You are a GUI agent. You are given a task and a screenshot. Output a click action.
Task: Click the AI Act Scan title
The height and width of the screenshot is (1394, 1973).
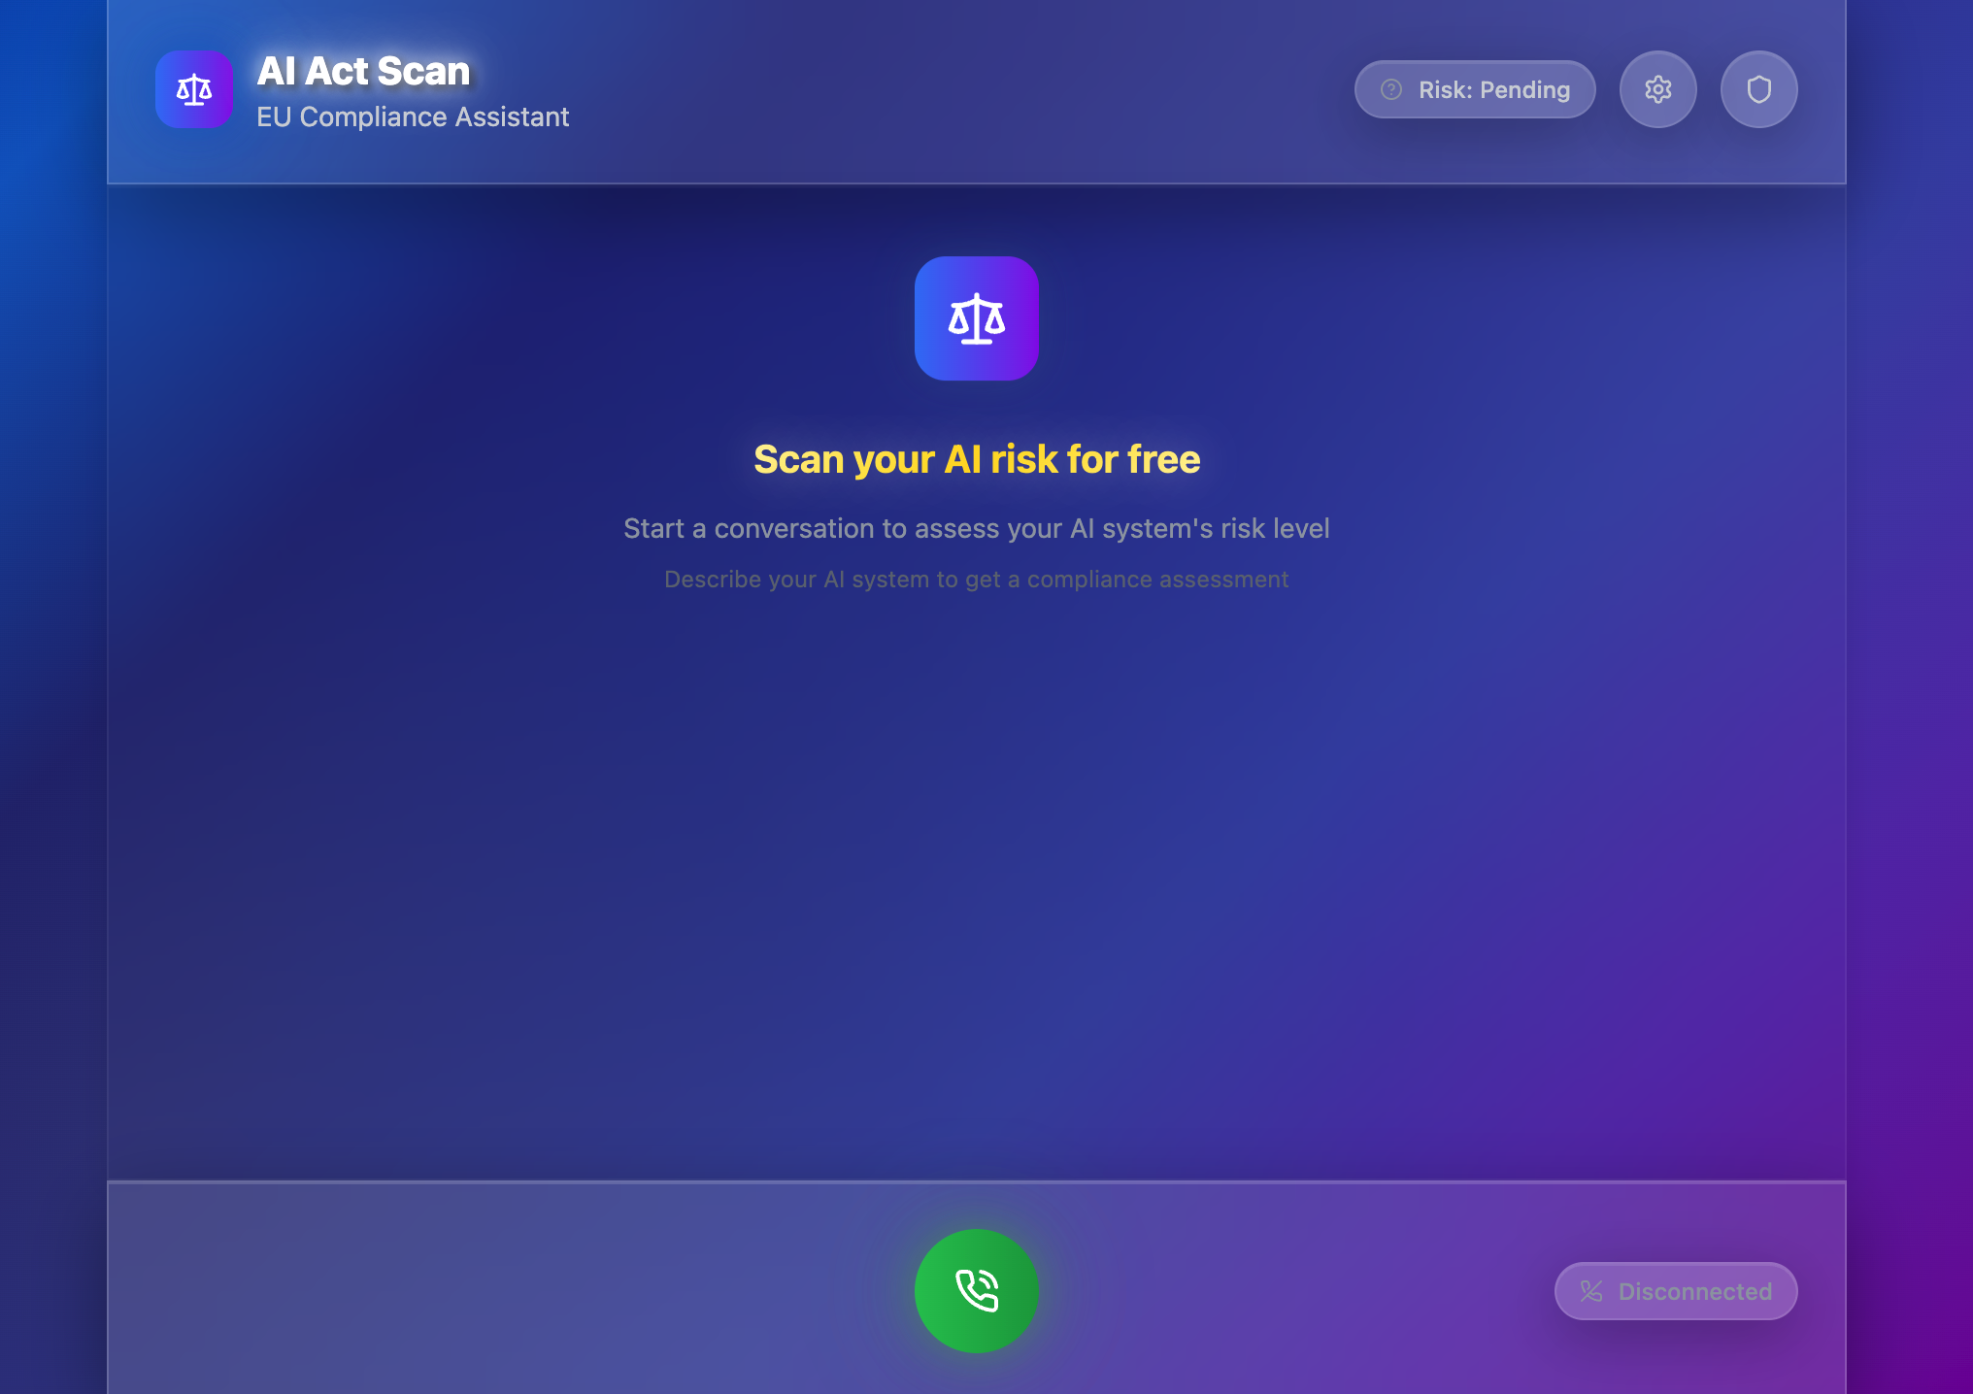tap(363, 71)
